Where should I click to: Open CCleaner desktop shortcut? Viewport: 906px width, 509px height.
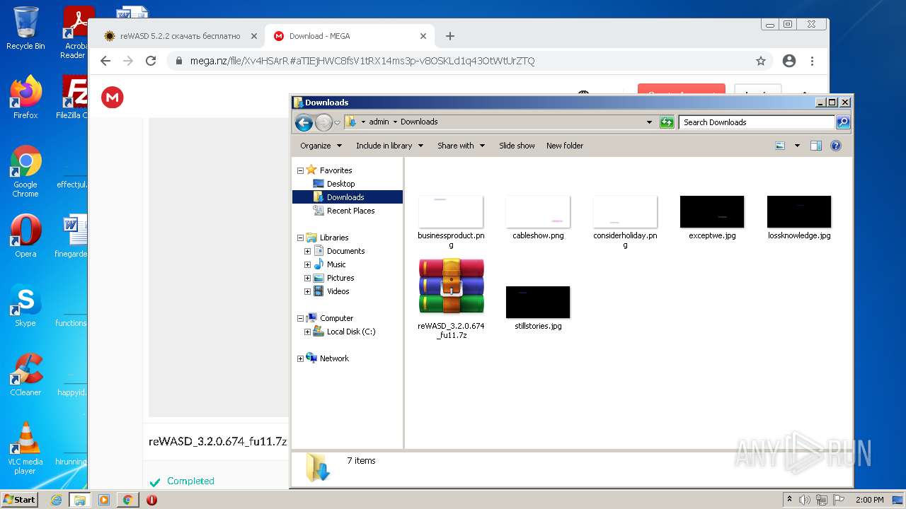(25, 374)
